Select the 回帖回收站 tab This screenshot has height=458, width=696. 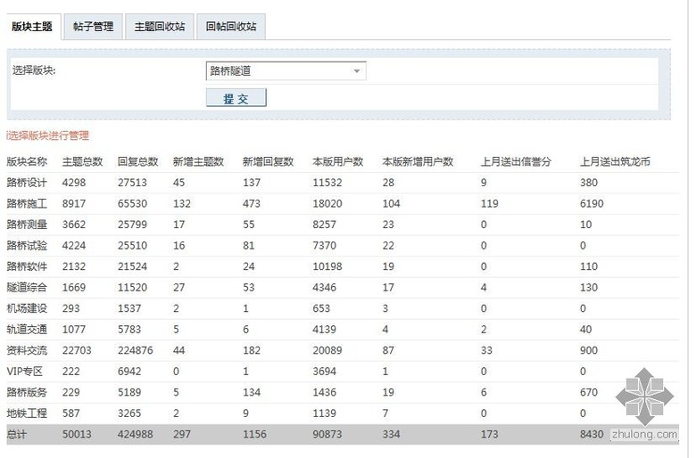pos(230,27)
